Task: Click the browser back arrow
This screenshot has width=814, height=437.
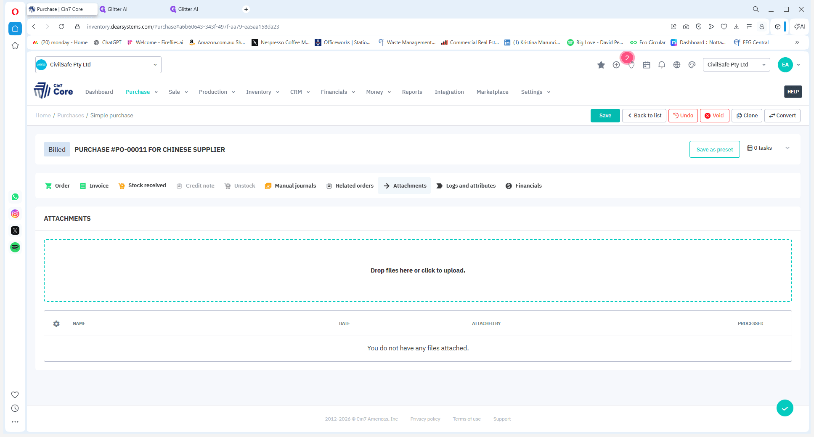Action: [x=34, y=26]
